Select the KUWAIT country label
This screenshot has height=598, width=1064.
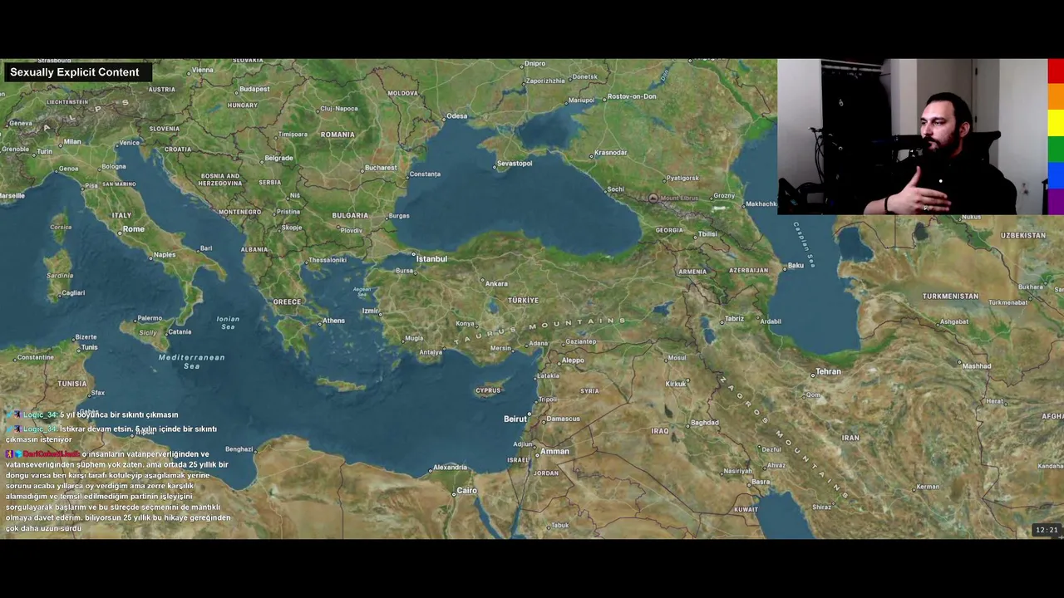[x=746, y=509]
